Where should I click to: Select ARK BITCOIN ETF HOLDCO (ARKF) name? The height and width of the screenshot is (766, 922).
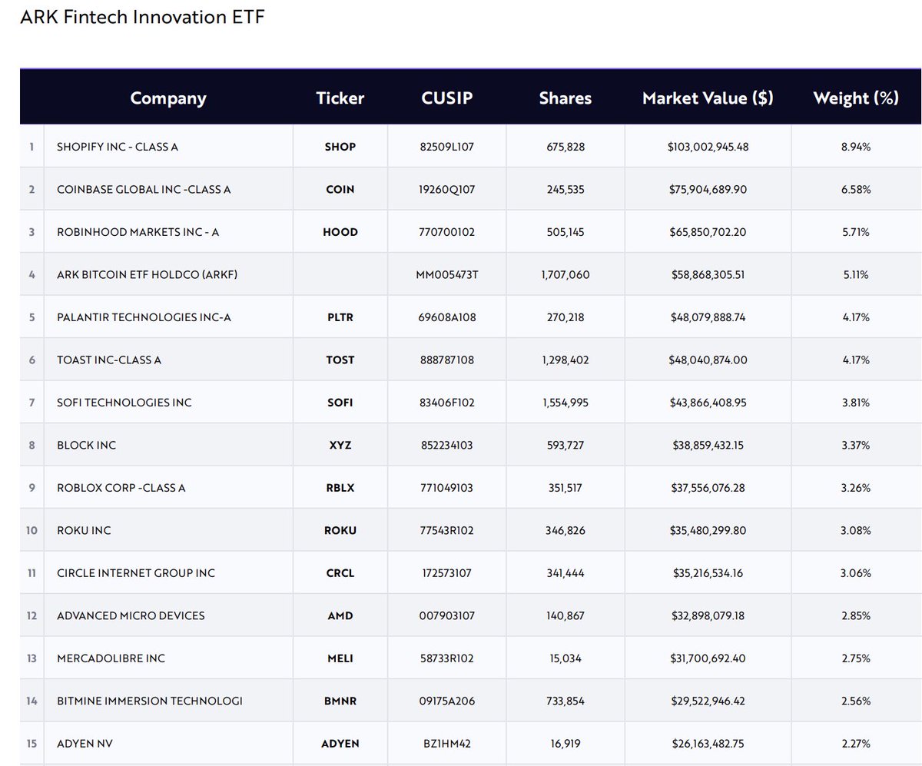point(147,274)
